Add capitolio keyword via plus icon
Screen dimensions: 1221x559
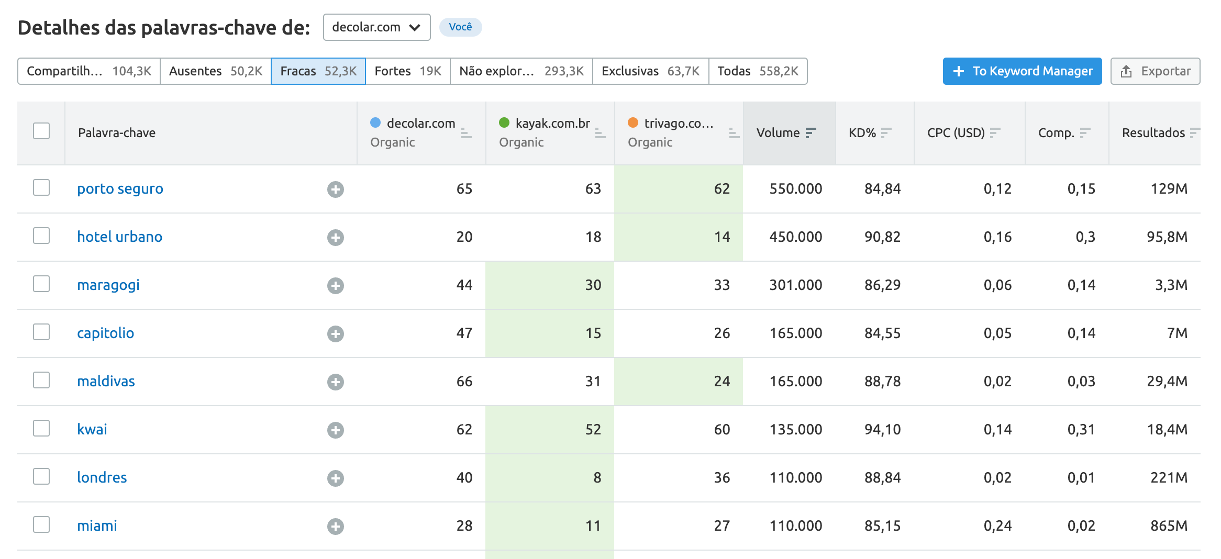tap(336, 334)
